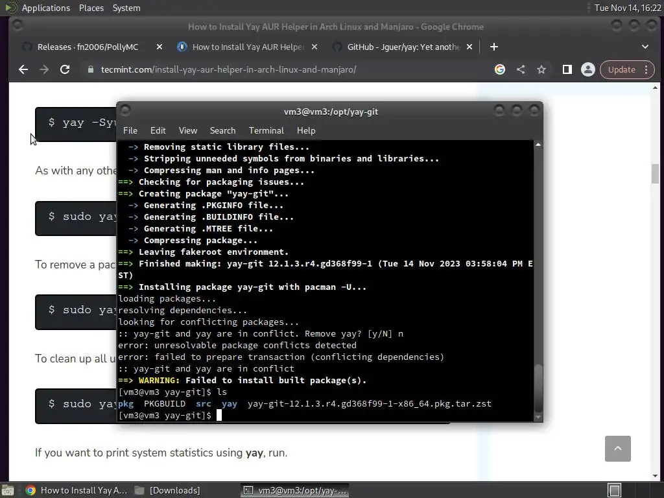The image size is (664, 498).
Task: Click the WARNING failed to install line
Action: (x=243, y=380)
